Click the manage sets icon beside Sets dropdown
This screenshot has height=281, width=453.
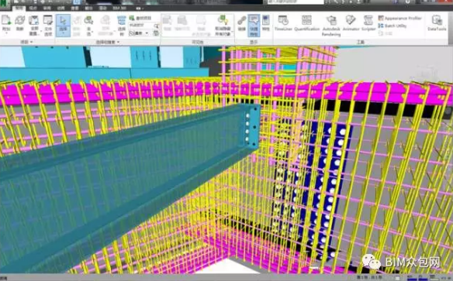[x=156, y=33]
